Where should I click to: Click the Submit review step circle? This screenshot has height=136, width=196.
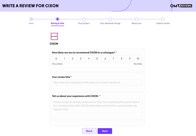(163, 19)
